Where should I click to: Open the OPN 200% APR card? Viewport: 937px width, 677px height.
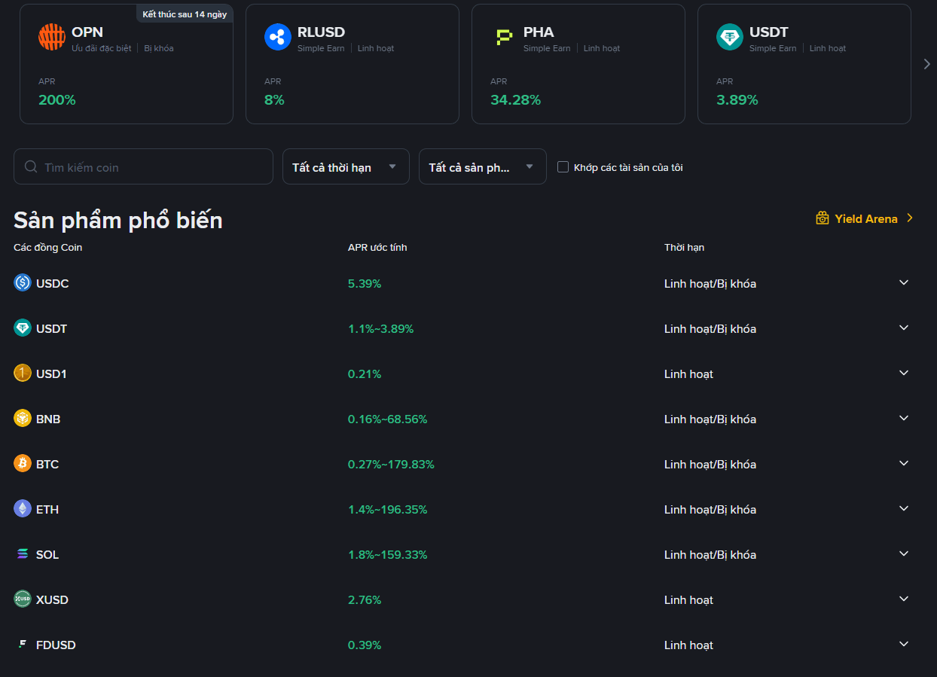pos(127,64)
